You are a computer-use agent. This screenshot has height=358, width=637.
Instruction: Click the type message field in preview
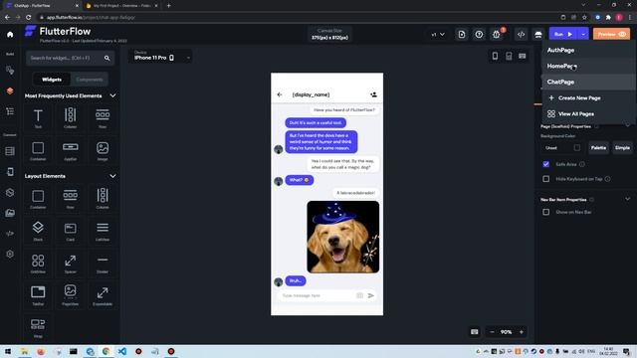(x=317, y=295)
